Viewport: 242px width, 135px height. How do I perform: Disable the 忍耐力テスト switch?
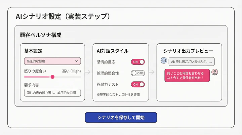point(138,84)
